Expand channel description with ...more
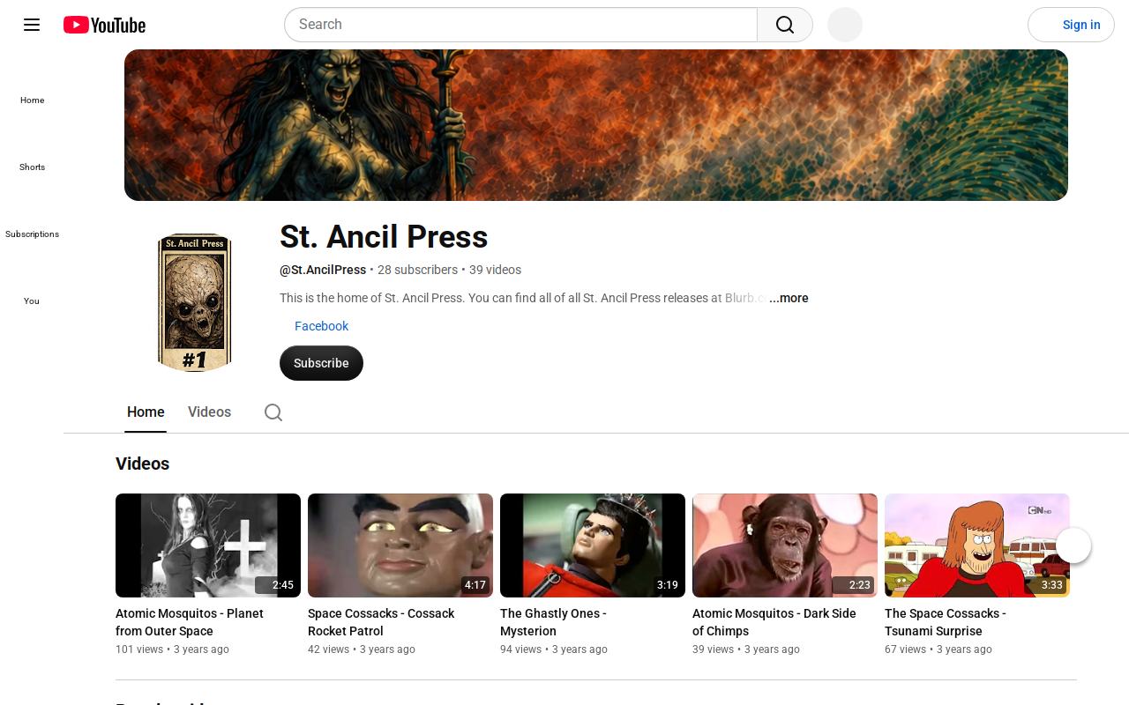This screenshot has height=705, width=1129. (789, 298)
